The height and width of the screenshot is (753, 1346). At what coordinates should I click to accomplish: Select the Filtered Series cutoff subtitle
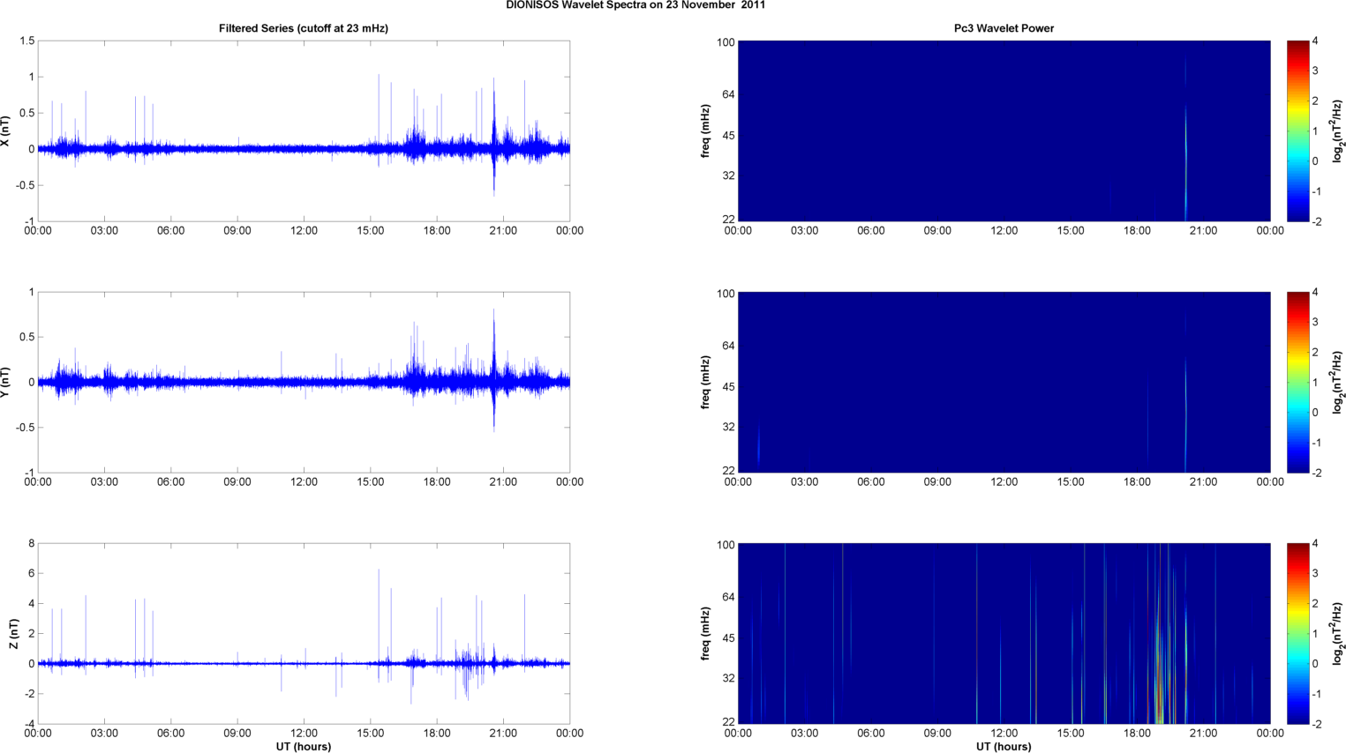pos(304,28)
